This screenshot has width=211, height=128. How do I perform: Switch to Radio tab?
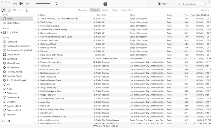click(x=115, y=10)
